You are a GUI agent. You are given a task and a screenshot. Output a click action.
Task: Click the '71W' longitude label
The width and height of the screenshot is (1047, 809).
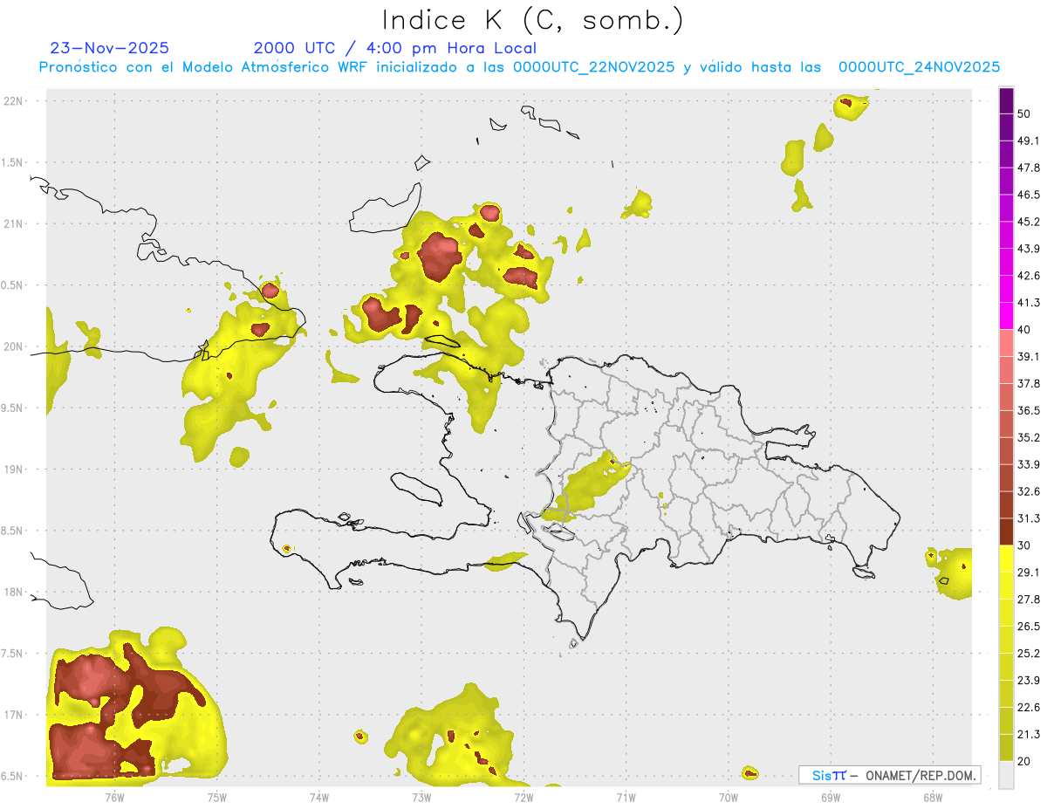pos(626,797)
